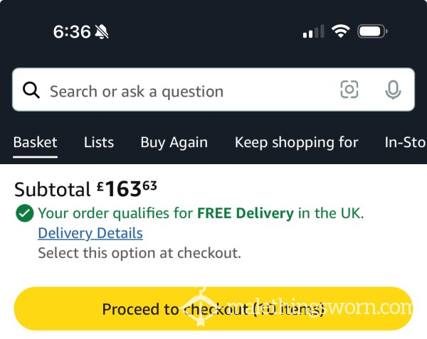Tap the battery level icon
The height and width of the screenshot is (339, 427).
[x=372, y=31]
